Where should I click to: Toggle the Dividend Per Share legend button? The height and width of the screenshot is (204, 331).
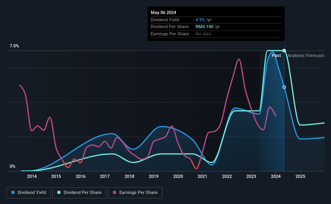[x=79, y=193]
